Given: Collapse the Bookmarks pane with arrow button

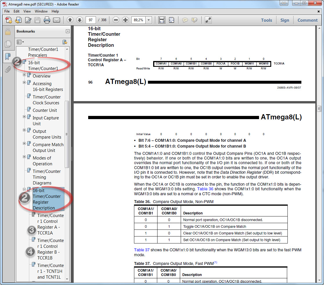Looking at the screenshot, I should tap(68, 31).
